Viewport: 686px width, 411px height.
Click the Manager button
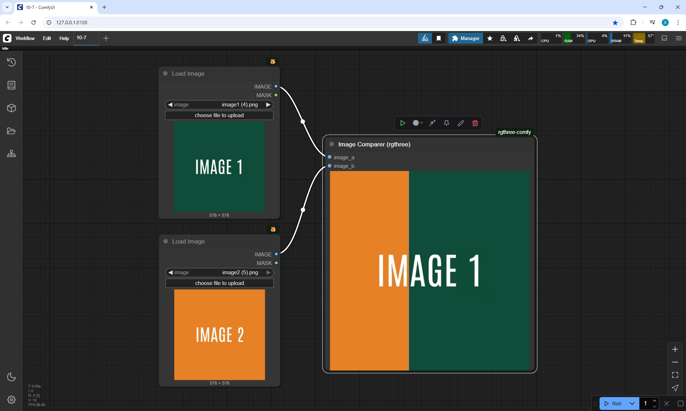tap(466, 38)
